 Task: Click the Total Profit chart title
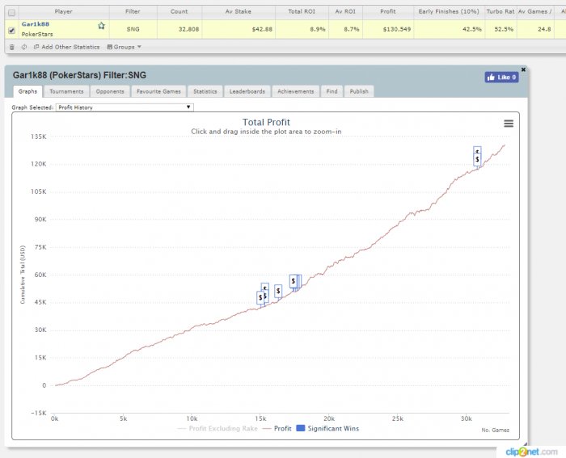(266, 122)
